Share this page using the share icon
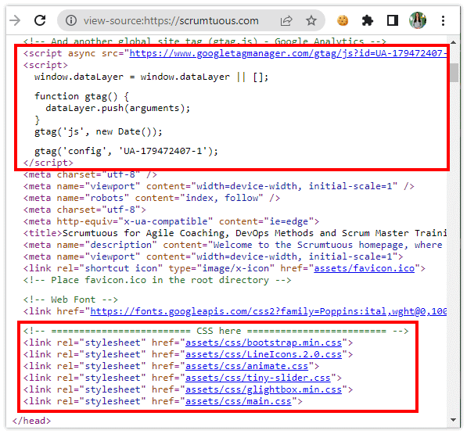The image size is (467, 434). pos(286,20)
